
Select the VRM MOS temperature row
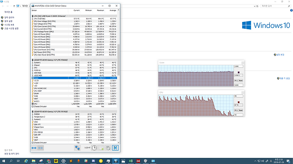74,73
